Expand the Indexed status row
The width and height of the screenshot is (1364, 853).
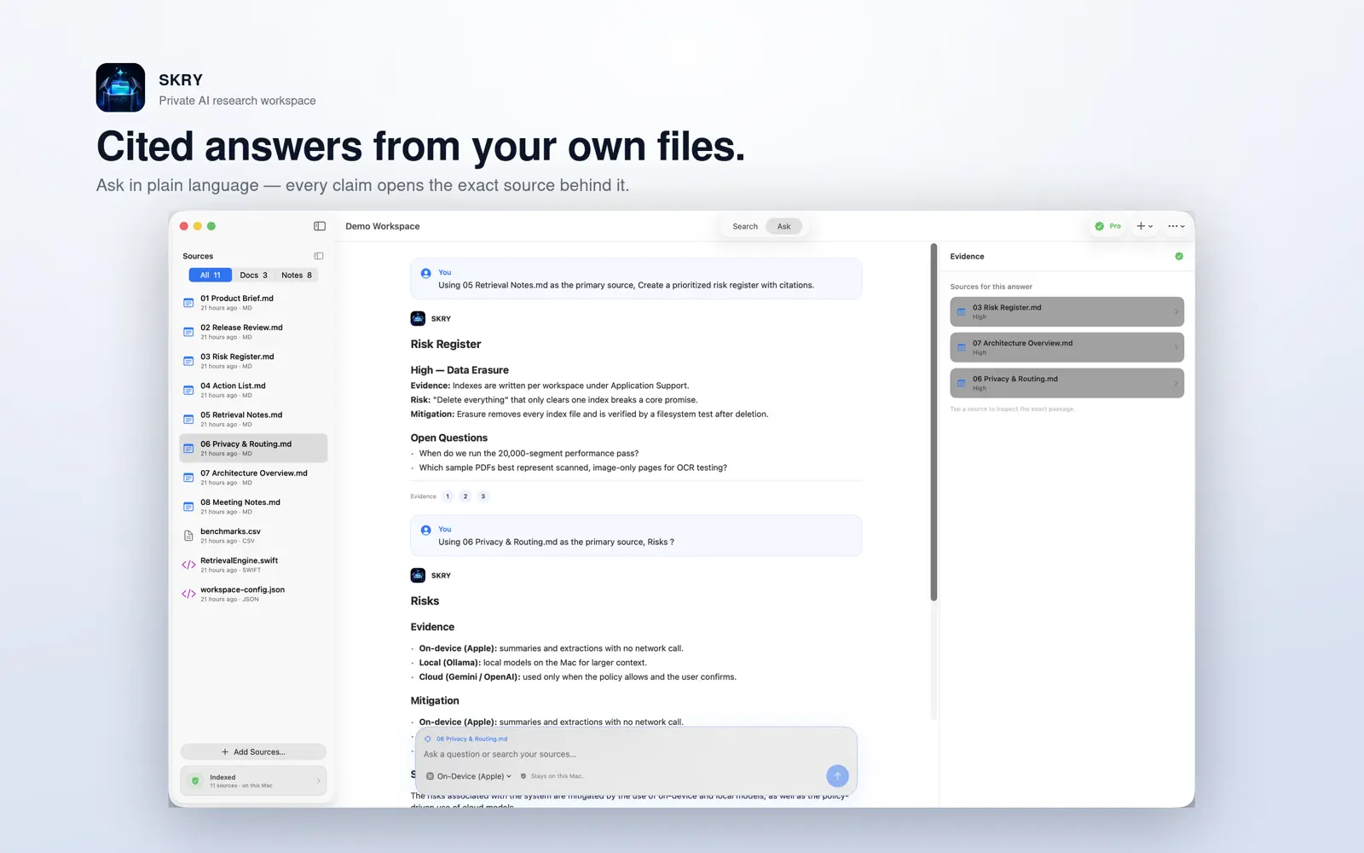tap(253, 780)
